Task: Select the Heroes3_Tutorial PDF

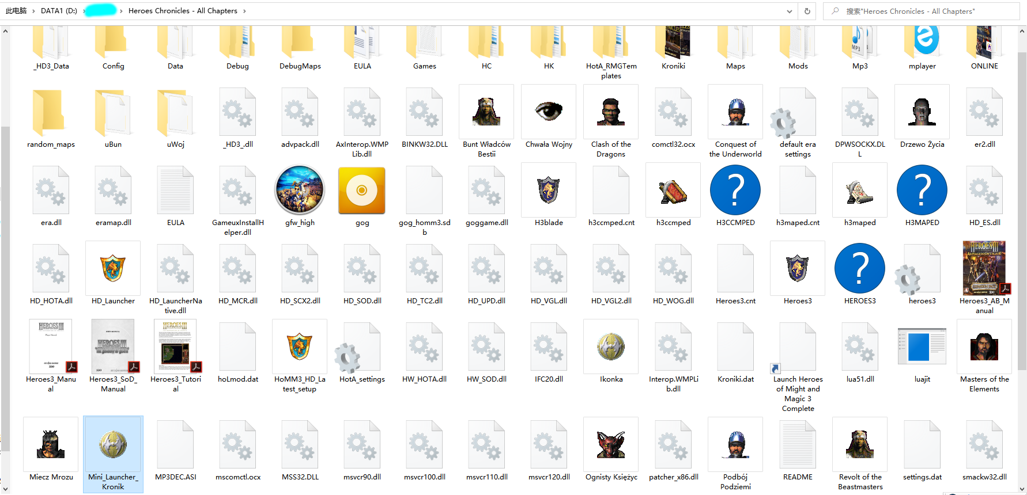Action: coord(175,346)
